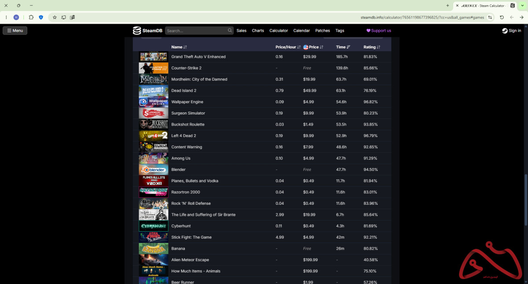Click the 4.99 price/hour of Stick Fight
The width and height of the screenshot is (528, 284).
coord(279,237)
